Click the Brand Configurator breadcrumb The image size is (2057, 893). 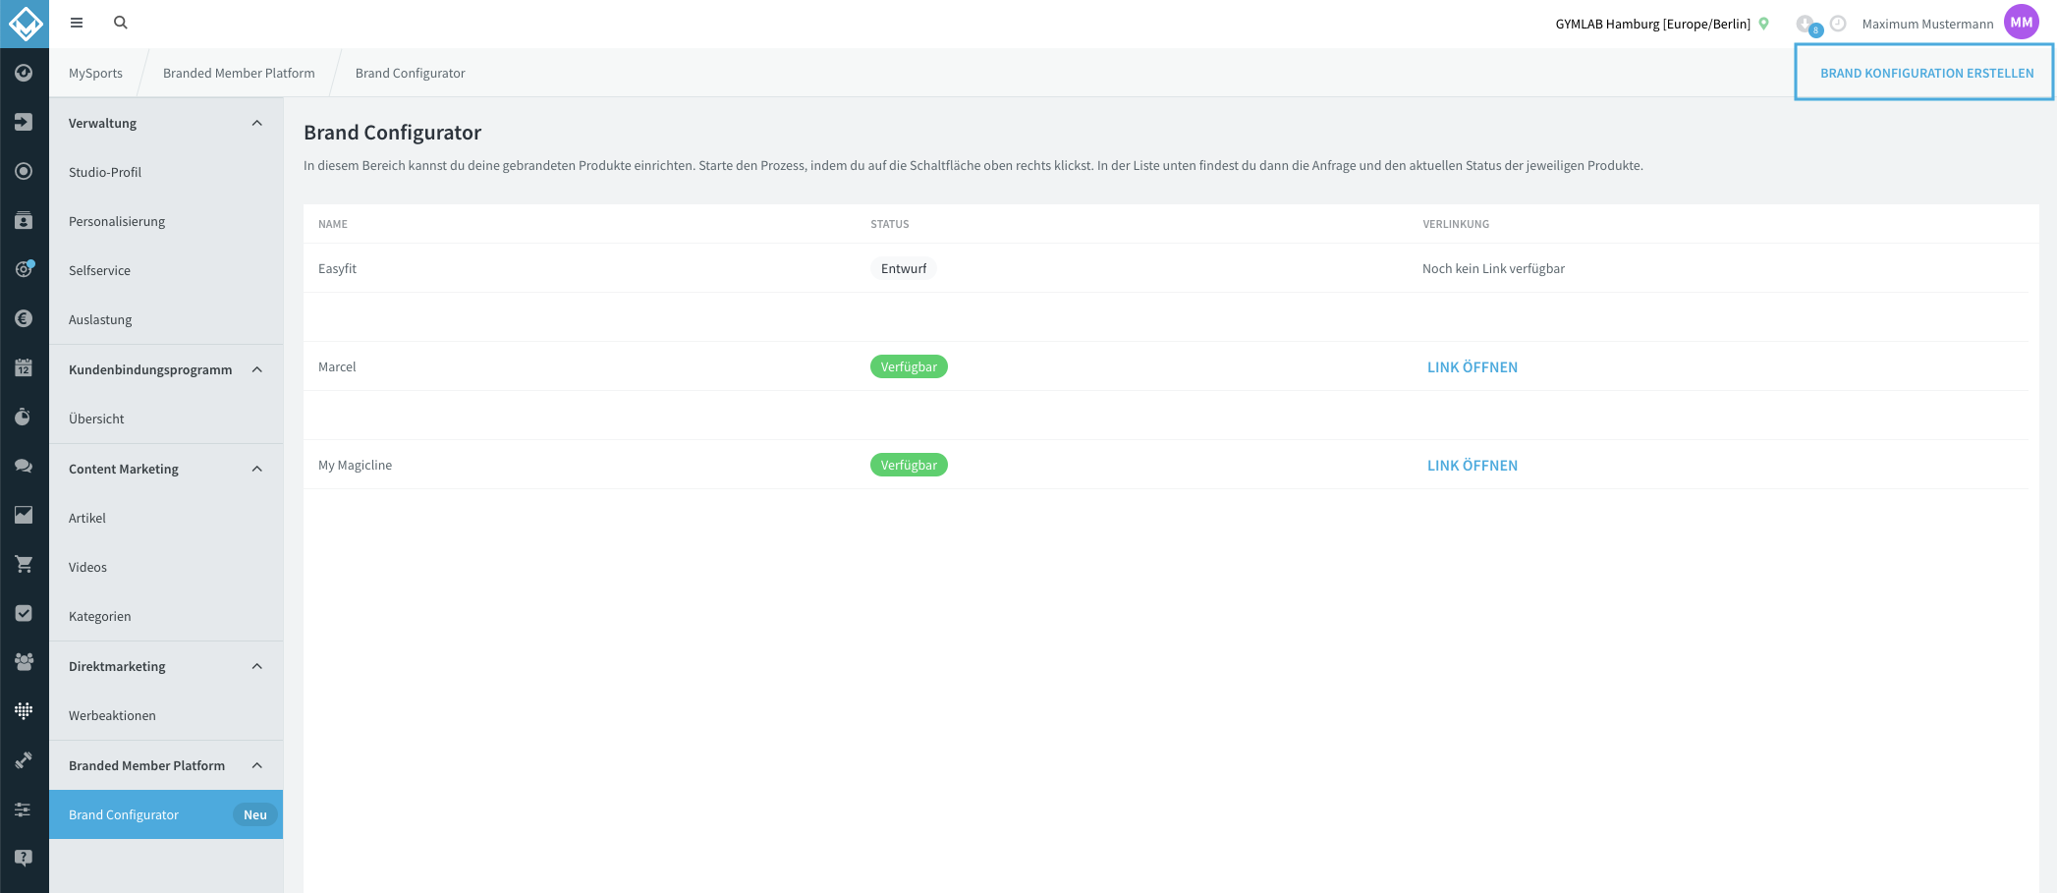point(410,73)
